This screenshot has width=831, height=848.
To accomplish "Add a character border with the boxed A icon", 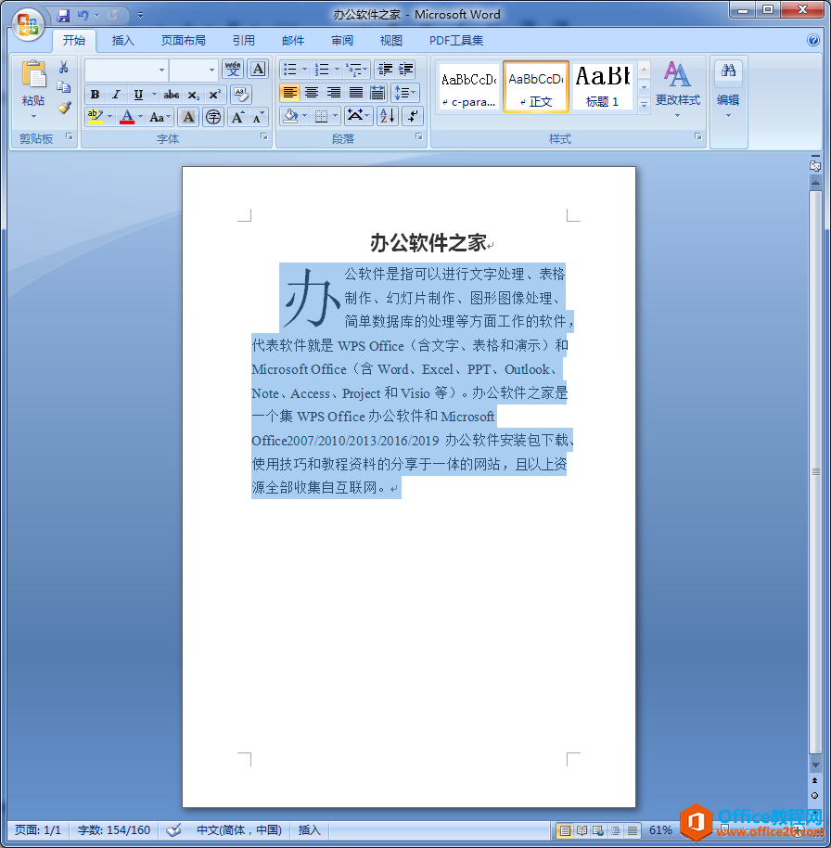I will pos(258,69).
